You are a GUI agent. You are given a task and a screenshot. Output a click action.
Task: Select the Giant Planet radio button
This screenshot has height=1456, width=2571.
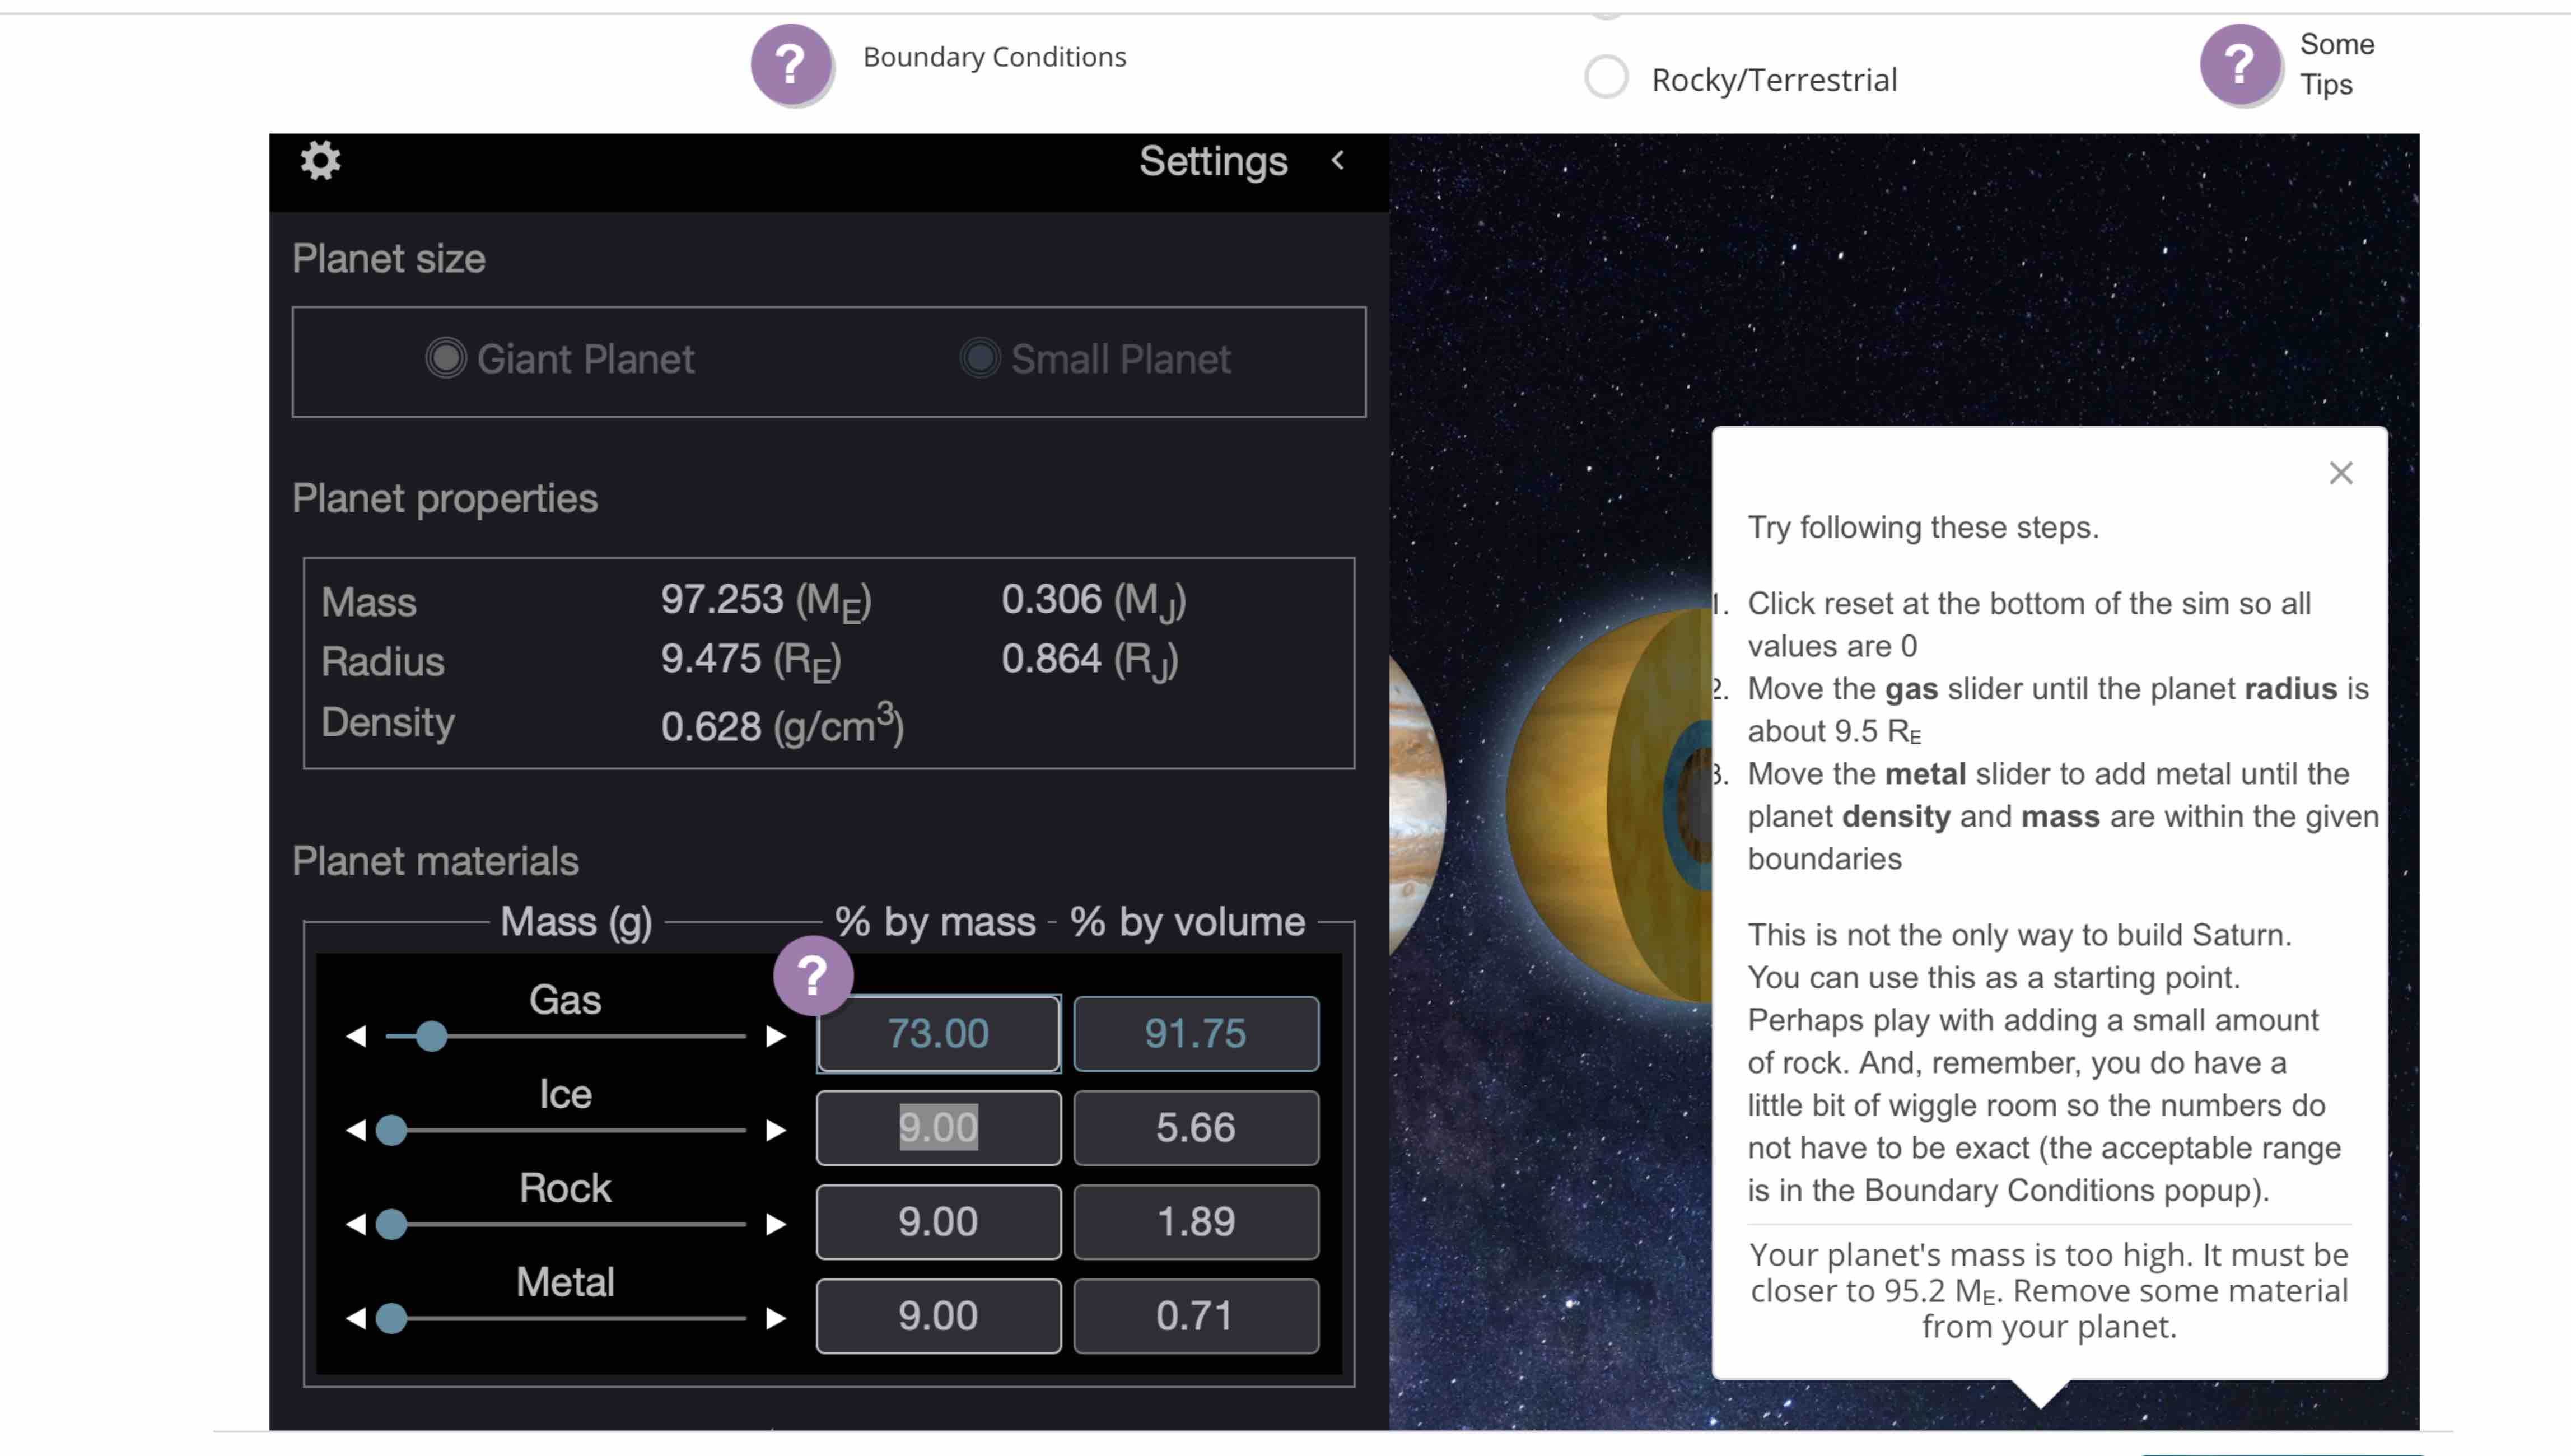pyautogui.click(x=446, y=358)
